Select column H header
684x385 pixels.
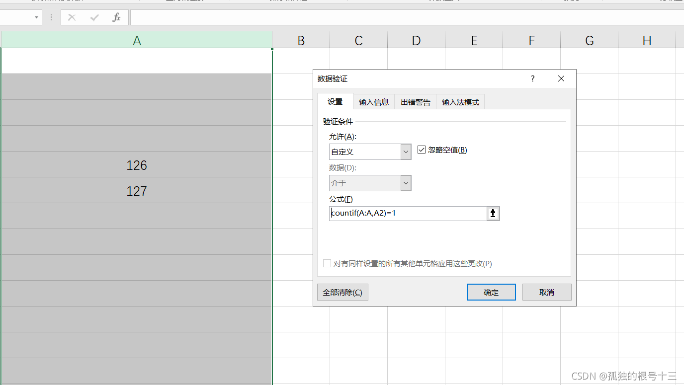[647, 40]
